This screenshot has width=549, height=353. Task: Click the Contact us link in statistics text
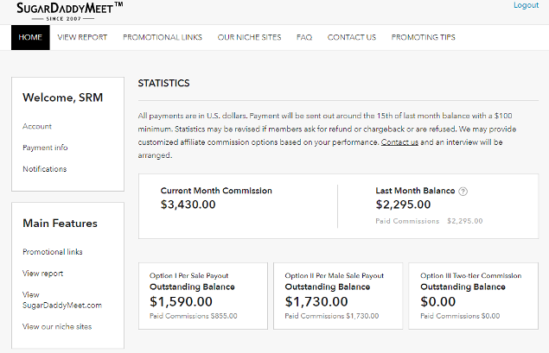point(399,142)
